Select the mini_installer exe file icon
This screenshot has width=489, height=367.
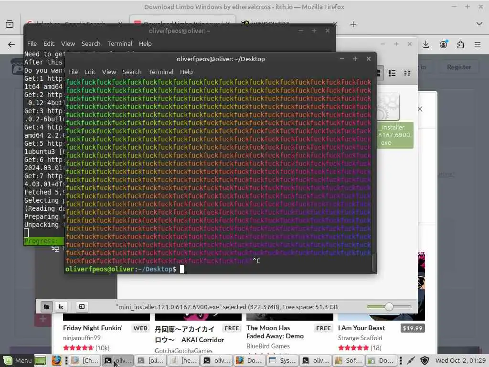pos(389,107)
